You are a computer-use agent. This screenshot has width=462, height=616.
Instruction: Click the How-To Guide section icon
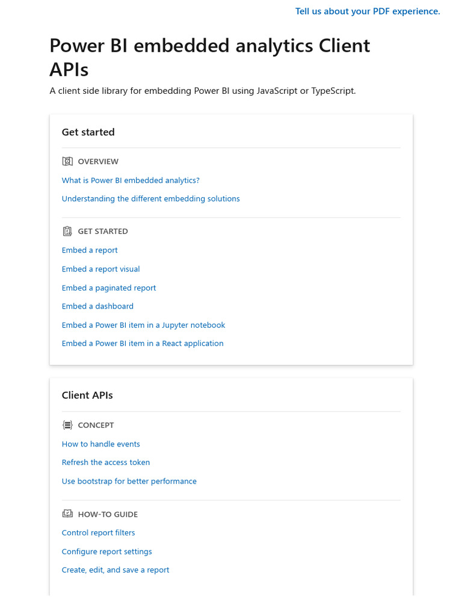(67, 514)
